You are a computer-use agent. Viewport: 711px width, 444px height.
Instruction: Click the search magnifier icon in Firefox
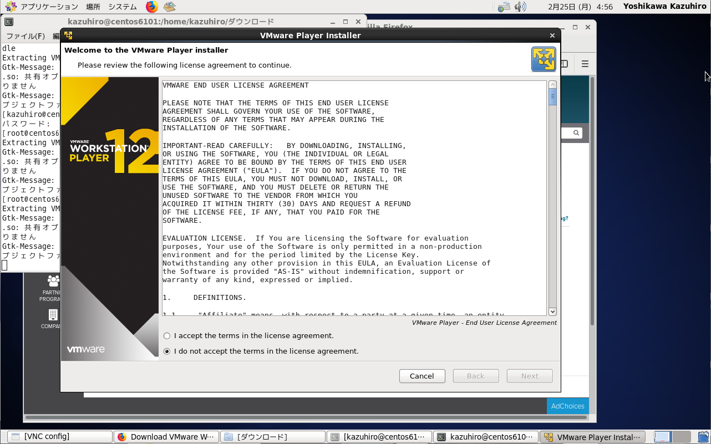[x=576, y=133]
